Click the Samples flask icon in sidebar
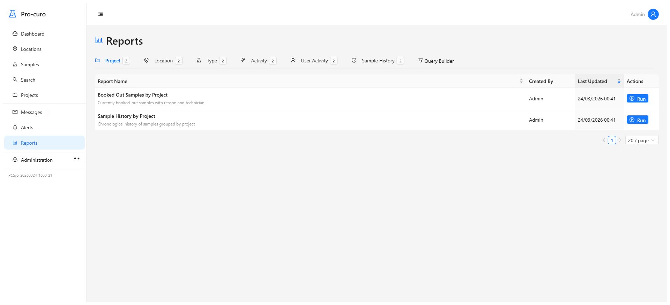The width and height of the screenshot is (670, 305). [15, 64]
